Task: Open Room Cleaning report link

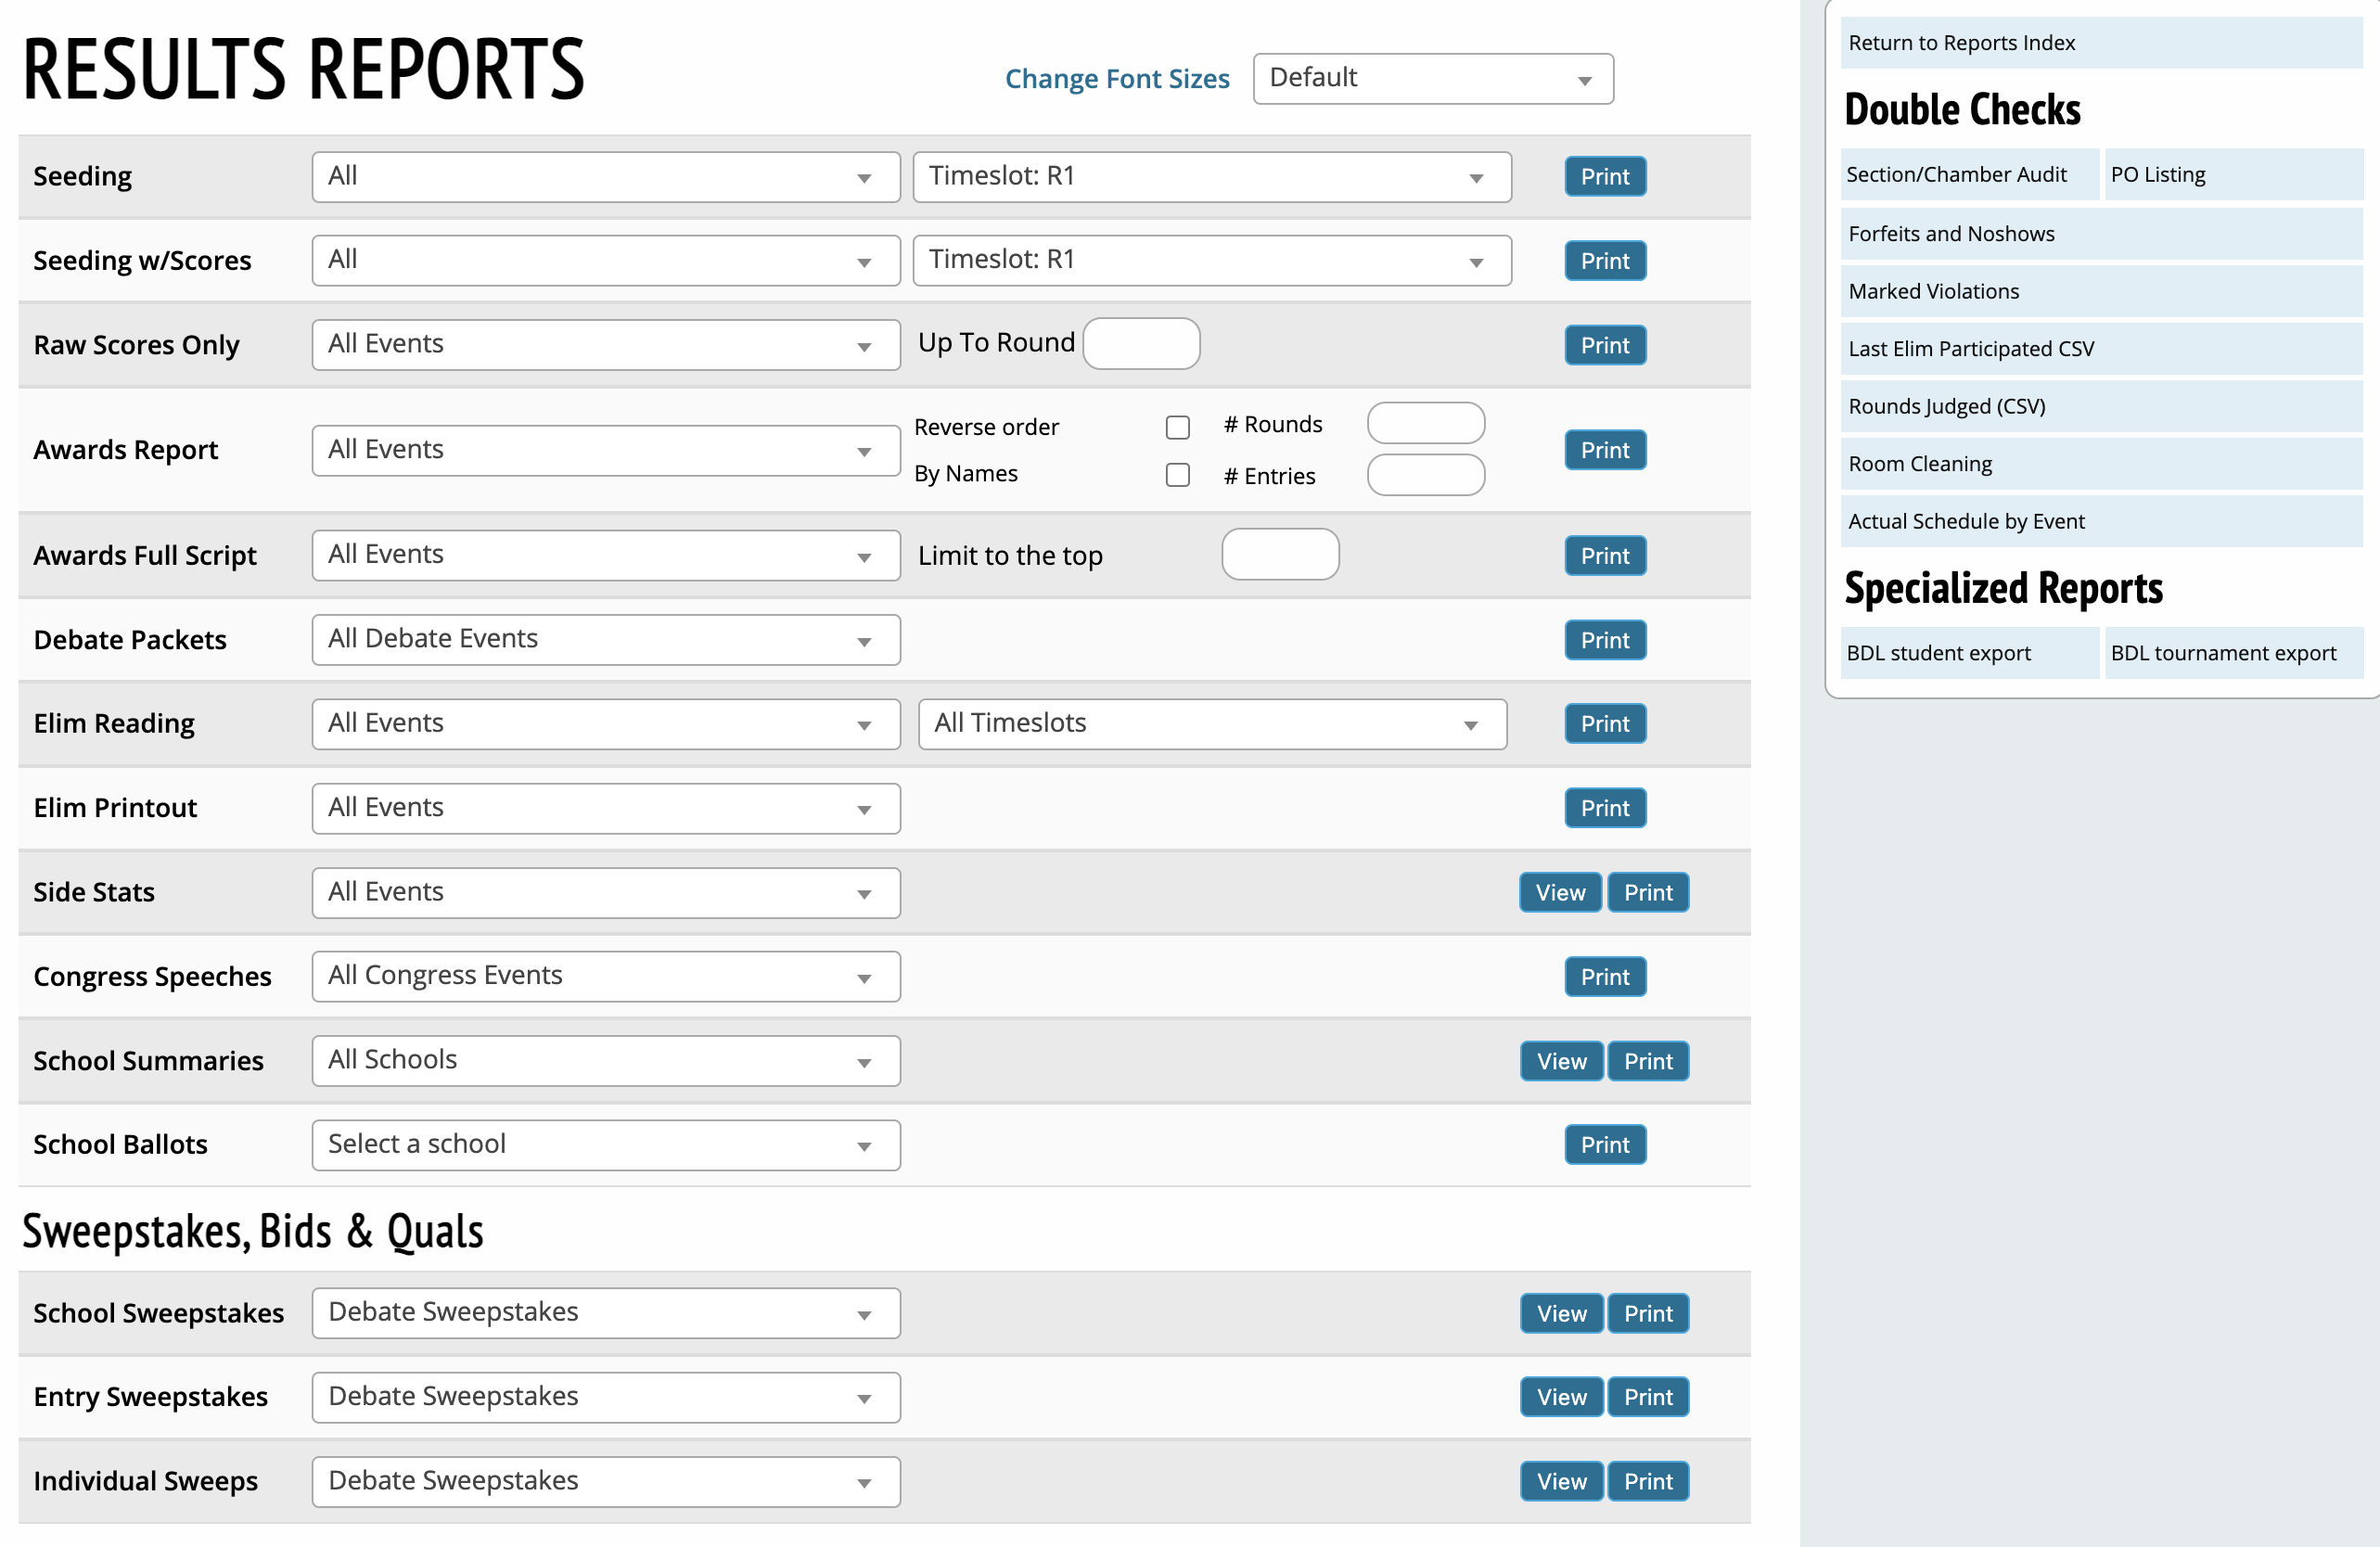Action: [1919, 464]
